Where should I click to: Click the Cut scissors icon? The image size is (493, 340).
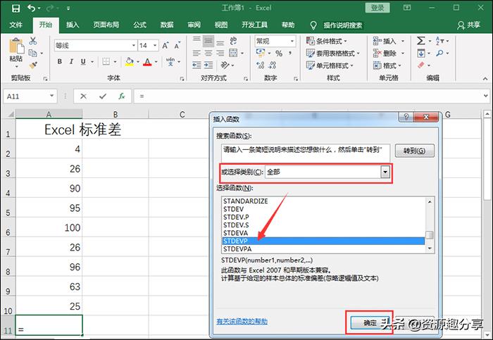point(33,41)
